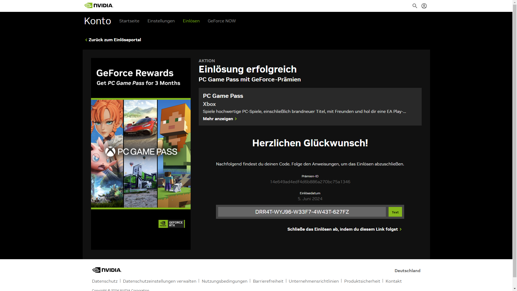Open Kontakt footer link
Image resolution: width=517 pixels, height=291 pixels.
(x=394, y=281)
